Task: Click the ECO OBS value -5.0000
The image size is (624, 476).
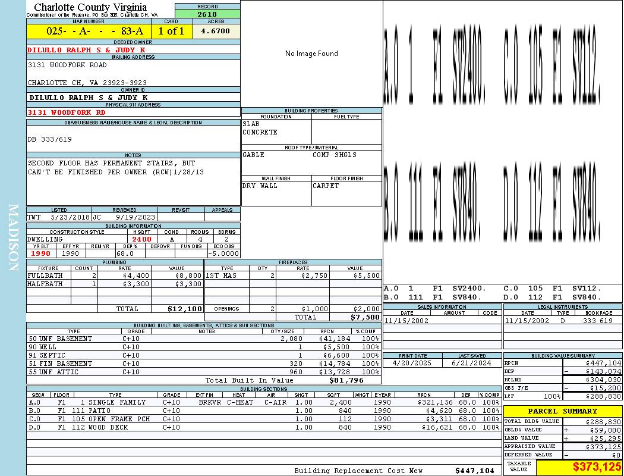Action: coord(224,253)
